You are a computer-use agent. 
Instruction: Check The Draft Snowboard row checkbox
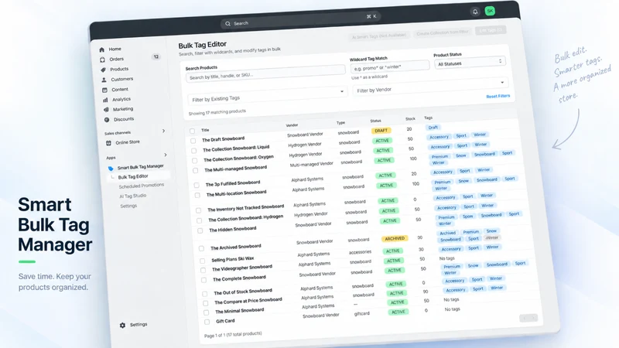coord(193,141)
